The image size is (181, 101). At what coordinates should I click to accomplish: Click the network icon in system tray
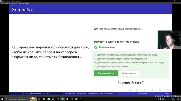click(x=163, y=99)
